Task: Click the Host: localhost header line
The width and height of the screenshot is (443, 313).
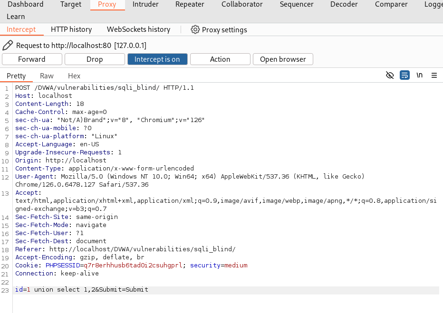Action: pyautogui.click(x=44, y=95)
